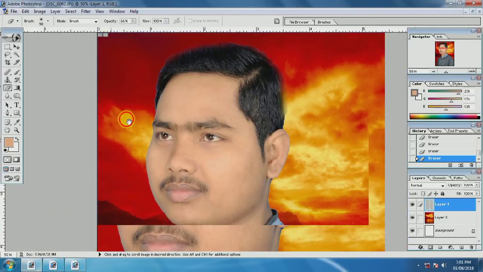Open layer Fill arrow
483x272 pixels.
coord(476,194)
